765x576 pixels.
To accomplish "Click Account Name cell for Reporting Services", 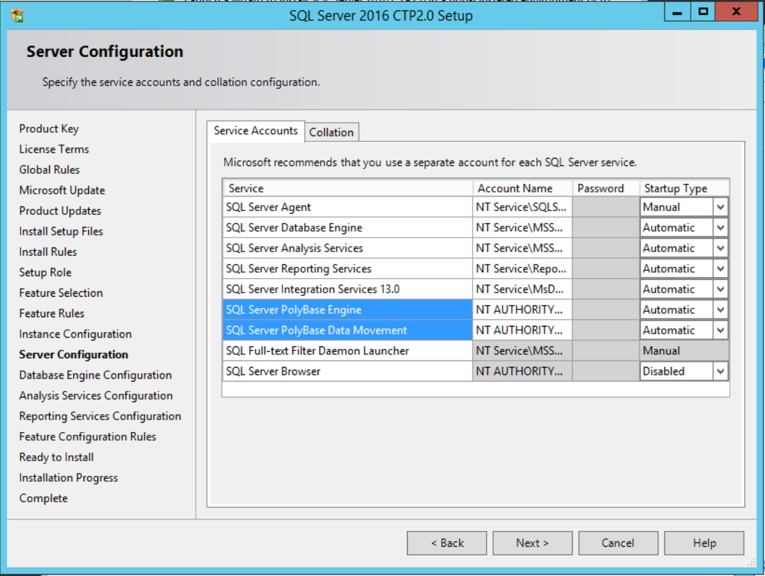I will pyautogui.click(x=522, y=269).
